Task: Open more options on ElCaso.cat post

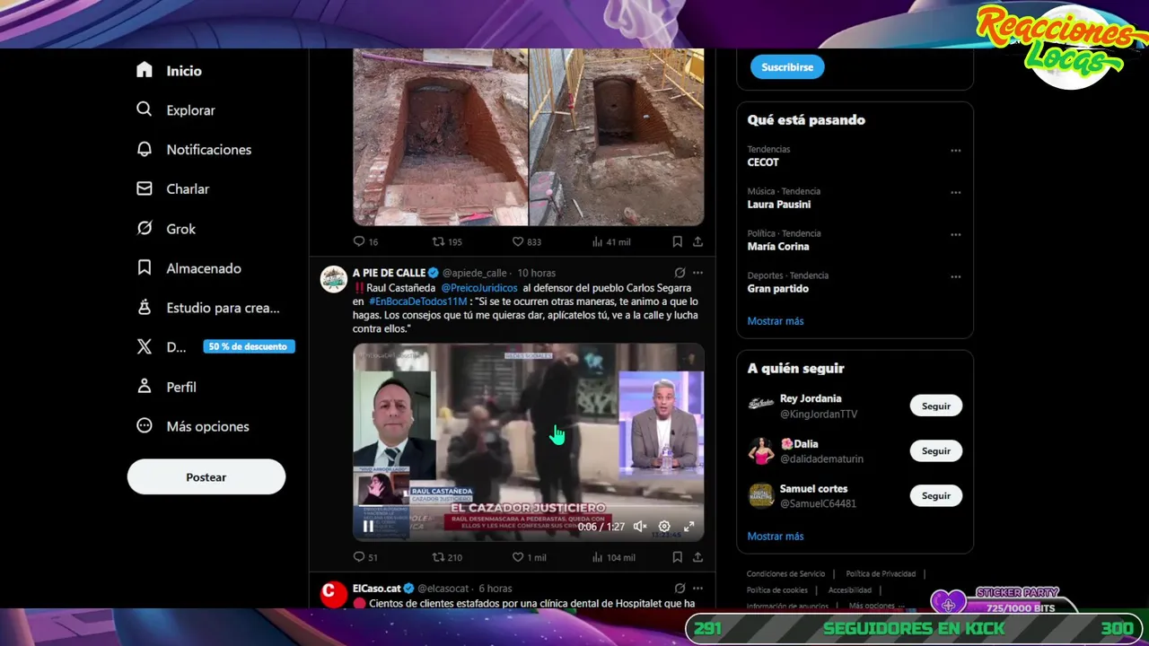Action: tap(697, 589)
